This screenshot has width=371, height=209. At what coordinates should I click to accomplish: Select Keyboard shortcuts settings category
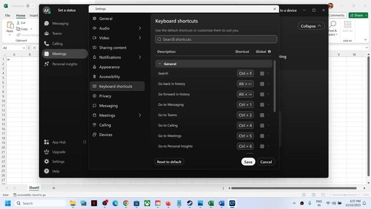tap(117, 87)
